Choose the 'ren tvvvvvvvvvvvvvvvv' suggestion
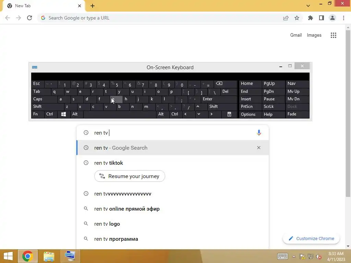 [173, 194]
